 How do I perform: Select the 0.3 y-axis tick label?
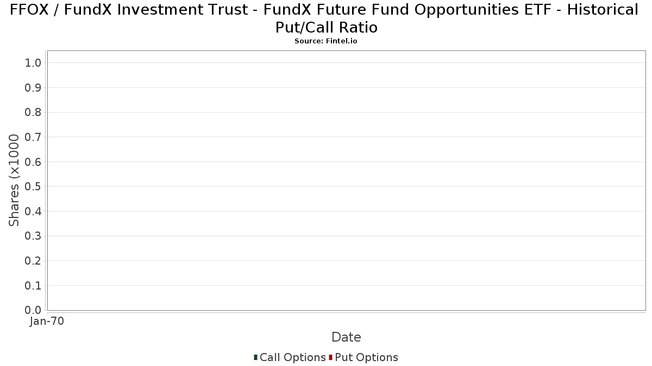pos(33,236)
